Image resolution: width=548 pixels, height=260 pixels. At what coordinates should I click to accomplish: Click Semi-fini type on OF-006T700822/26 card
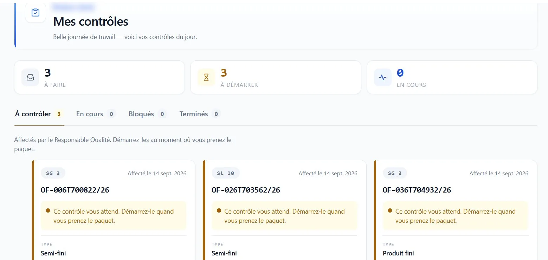53,253
